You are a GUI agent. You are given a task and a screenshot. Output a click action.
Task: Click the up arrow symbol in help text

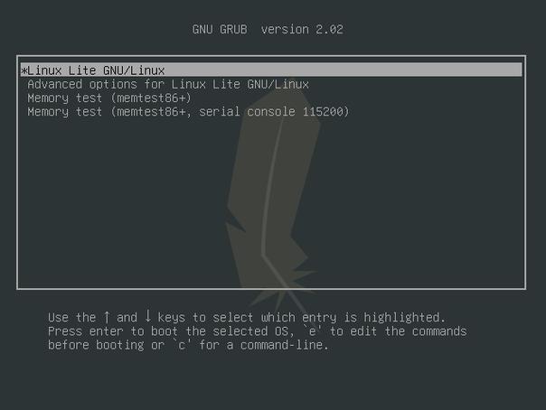coord(107,317)
